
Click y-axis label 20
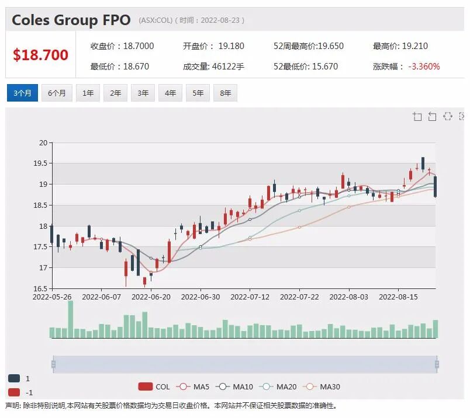(x=43, y=143)
